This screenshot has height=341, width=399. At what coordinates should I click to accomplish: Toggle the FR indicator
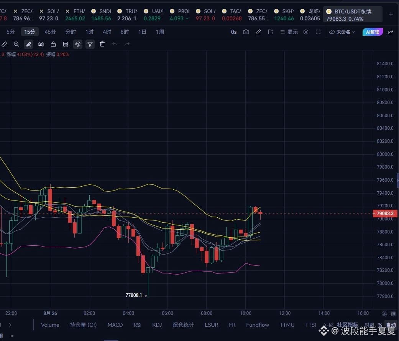(232, 325)
